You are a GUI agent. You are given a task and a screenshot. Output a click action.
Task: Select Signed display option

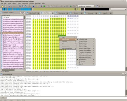(86, 64)
